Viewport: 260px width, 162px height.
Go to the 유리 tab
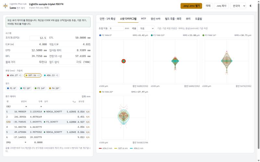coord(188,19)
